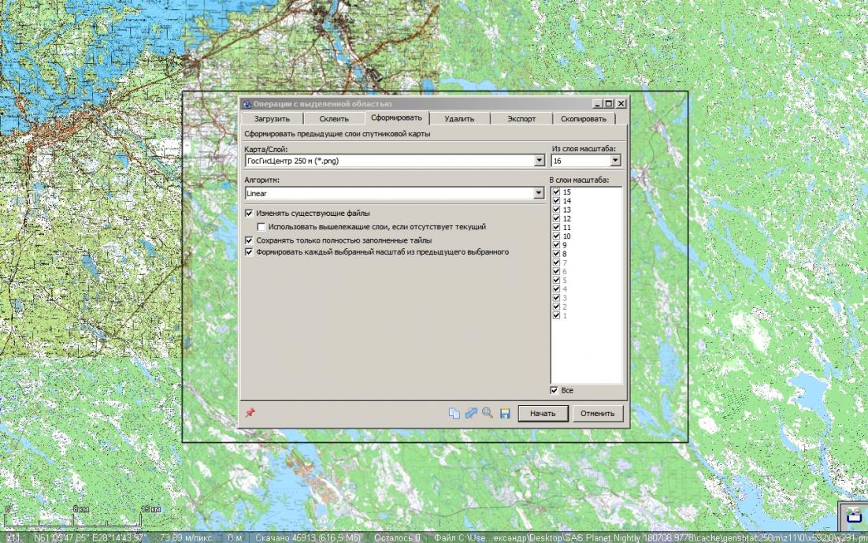Image resolution: width=868 pixels, height=543 pixels.
Task: Open the 'Алгоритм' Linear dropdown
Action: click(540, 193)
